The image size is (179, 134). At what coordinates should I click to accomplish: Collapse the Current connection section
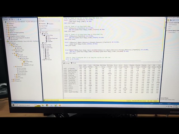pyautogui.click(x=168, y=23)
